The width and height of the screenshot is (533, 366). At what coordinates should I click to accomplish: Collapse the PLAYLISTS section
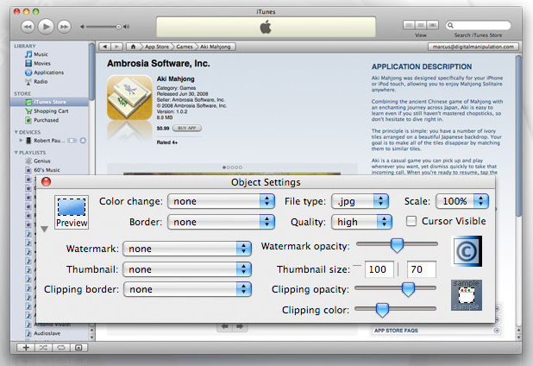(x=16, y=153)
